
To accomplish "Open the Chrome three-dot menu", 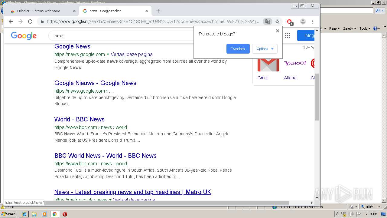I will coord(313,21).
